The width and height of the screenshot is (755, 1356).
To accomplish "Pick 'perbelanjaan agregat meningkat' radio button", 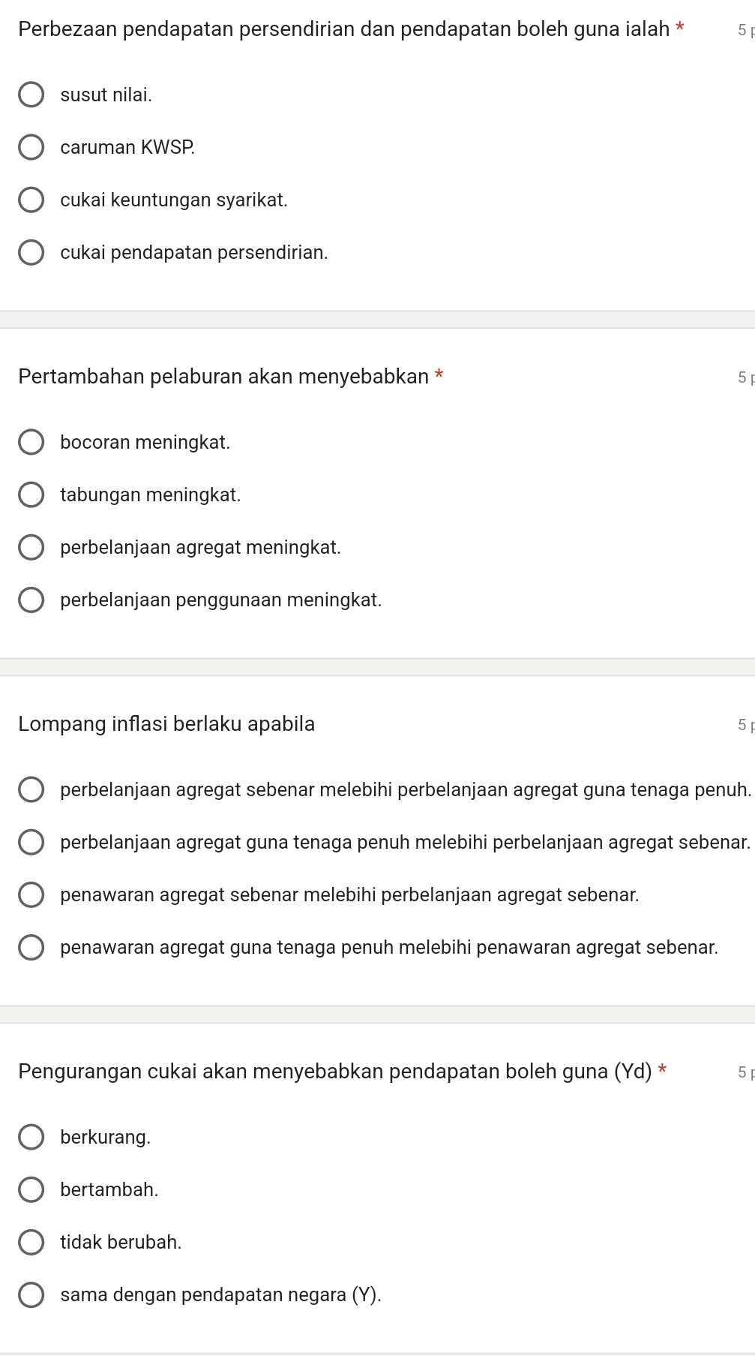I will (x=31, y=548).
